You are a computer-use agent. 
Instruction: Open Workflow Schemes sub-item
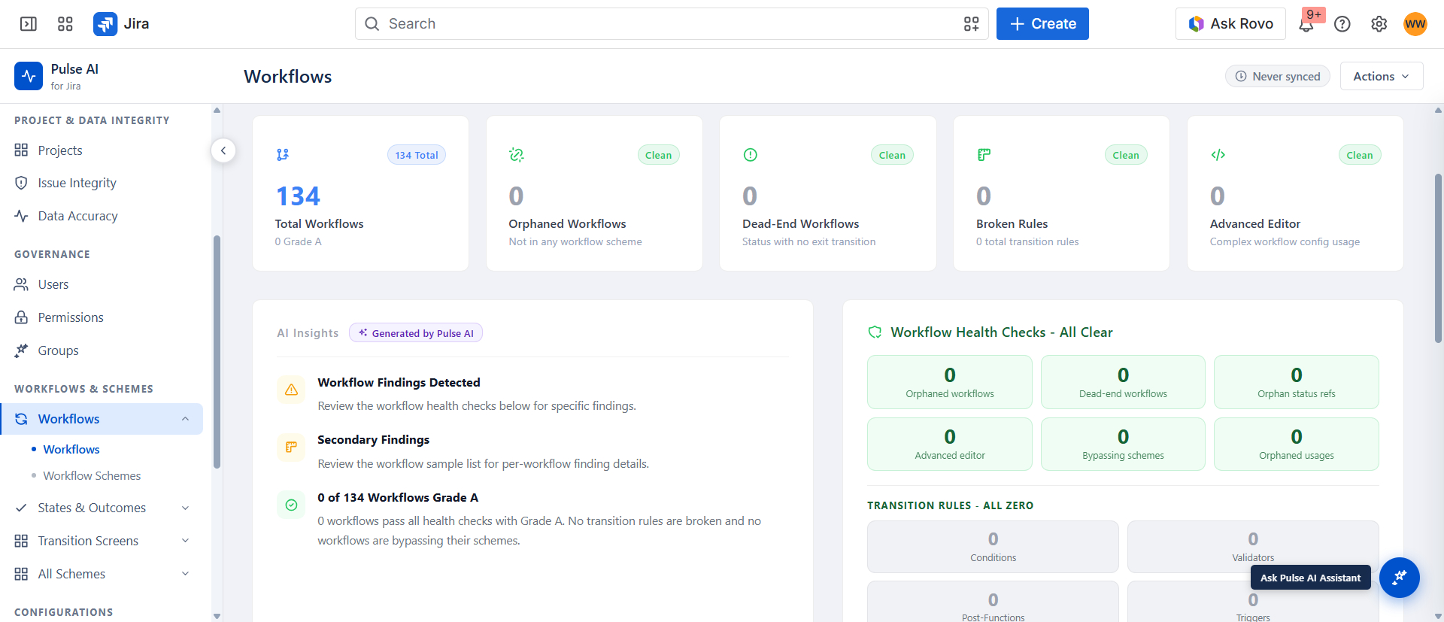(92, 475)
